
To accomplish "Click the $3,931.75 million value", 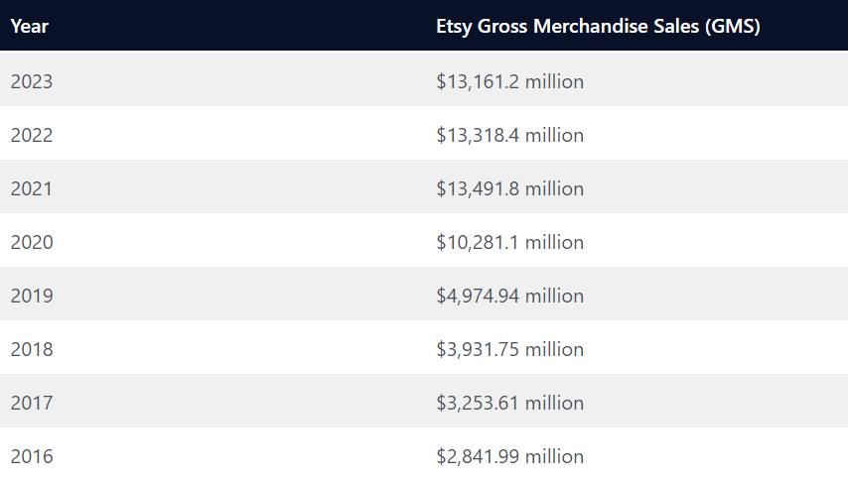I will tap(509, 349).
